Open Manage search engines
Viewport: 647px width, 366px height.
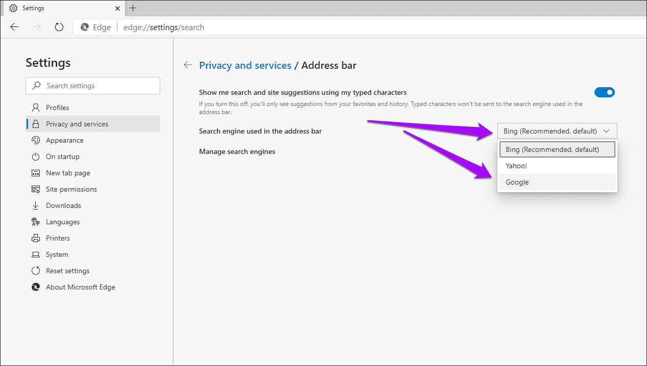[x=237, y=151]
